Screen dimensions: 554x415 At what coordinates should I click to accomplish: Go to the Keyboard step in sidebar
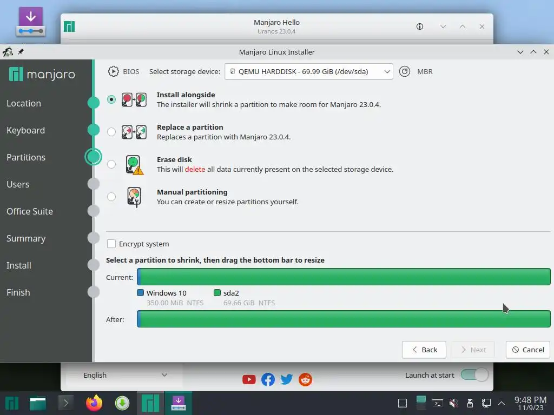(x=26, y=130)
